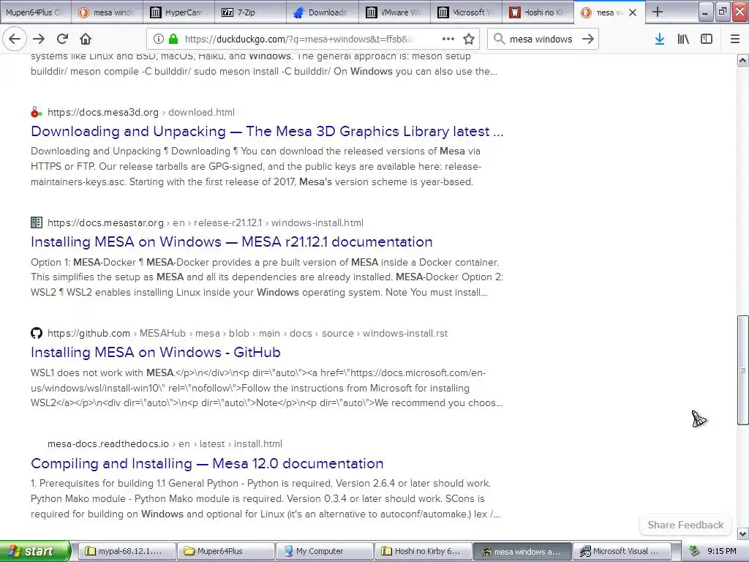The height and width of the screenshot is (562, 749).
Task: Switch to the VMware tab
Action: pos(394,12)
